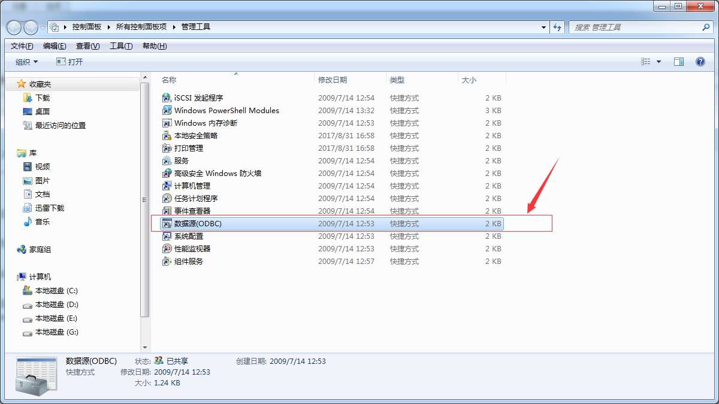Expand the arrow after 控制面板 breadcrumb

click(110, 27)
